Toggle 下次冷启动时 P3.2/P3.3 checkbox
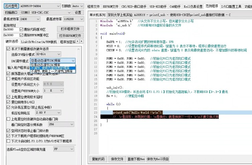 pyautogui.click(x=8, y=141)
